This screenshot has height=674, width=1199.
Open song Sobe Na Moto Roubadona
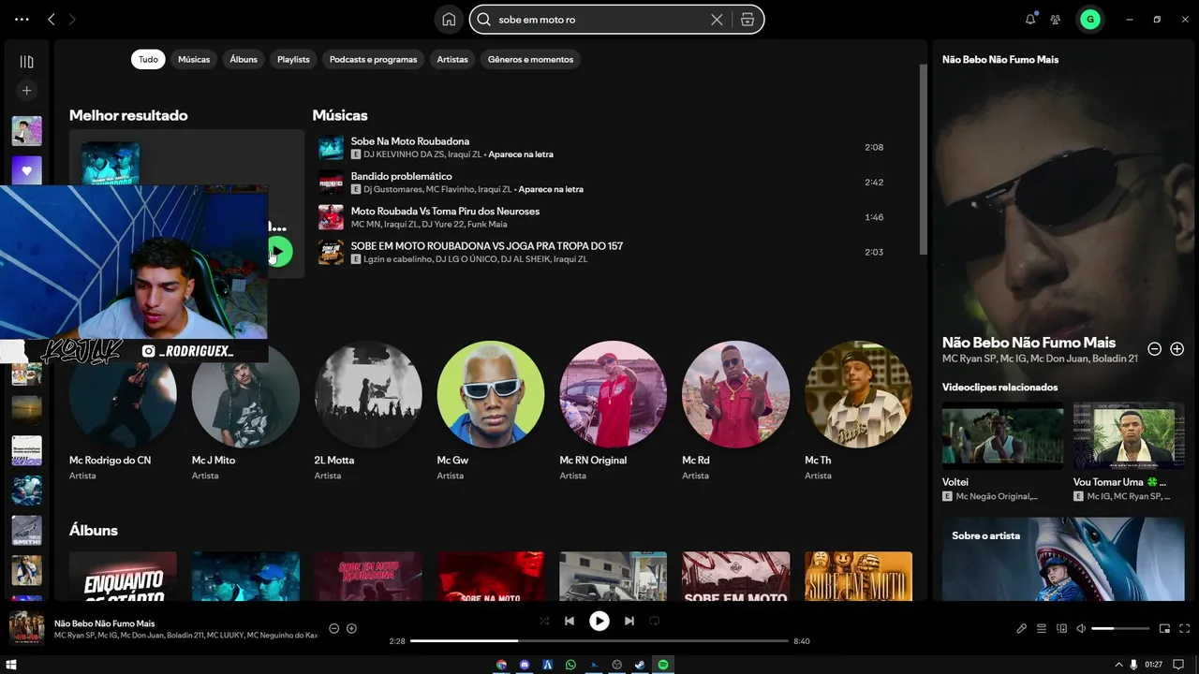[410, 141]
